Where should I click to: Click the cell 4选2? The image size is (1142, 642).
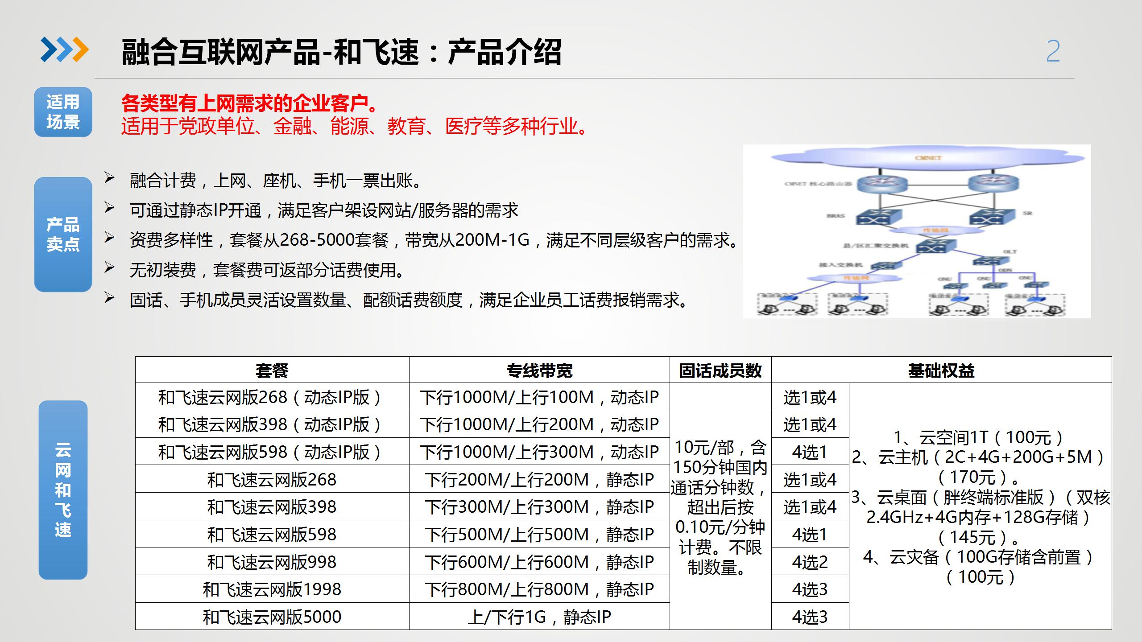point(810,562)
